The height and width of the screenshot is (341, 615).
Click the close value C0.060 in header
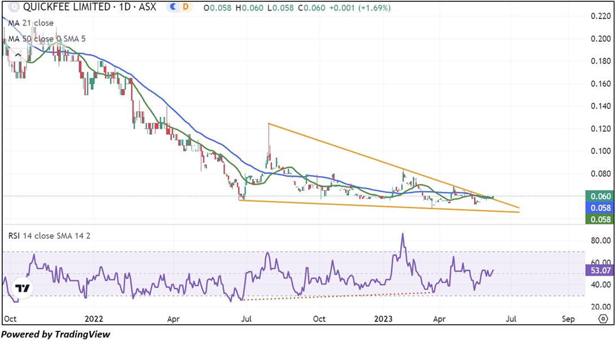coord(312,8)
